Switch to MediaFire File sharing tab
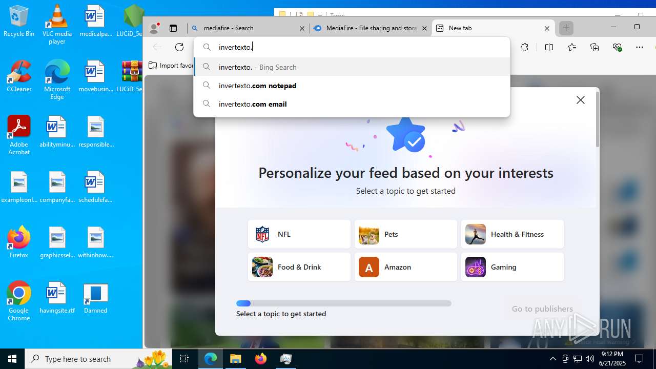This screenshot has height=369, width=656. point(371,28)
